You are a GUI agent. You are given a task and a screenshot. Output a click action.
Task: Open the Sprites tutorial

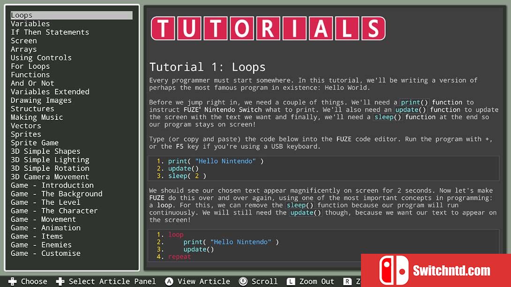[x=26, y=134]
